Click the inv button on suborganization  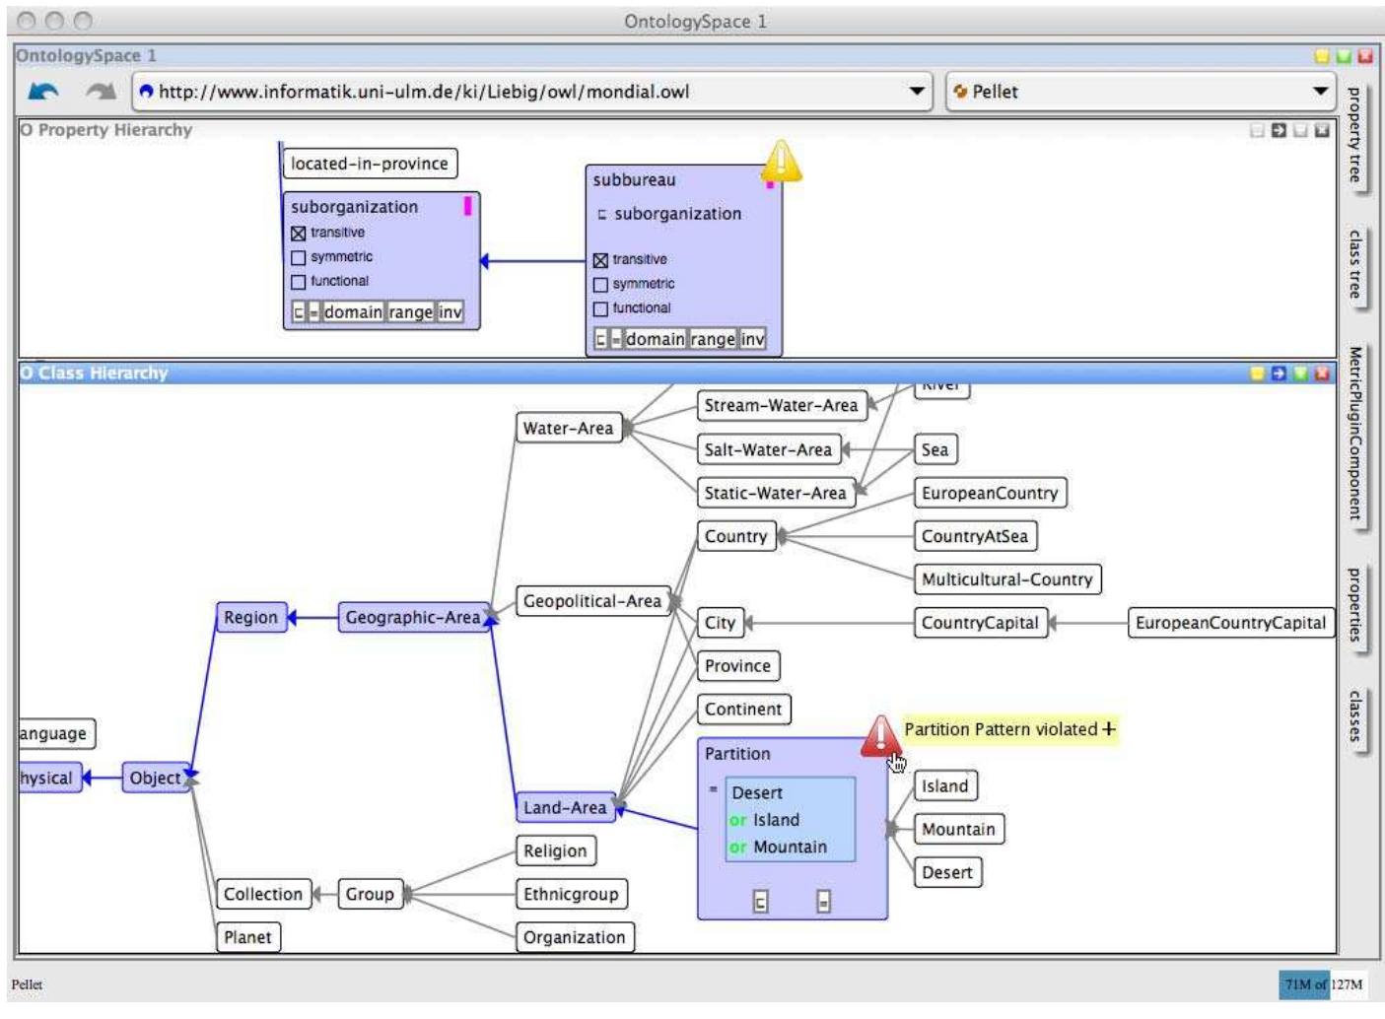[450, 312]
